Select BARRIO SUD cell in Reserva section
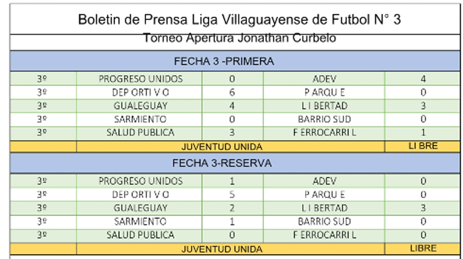The height and width of the screenshot is (259, 463). coord(324,221)
